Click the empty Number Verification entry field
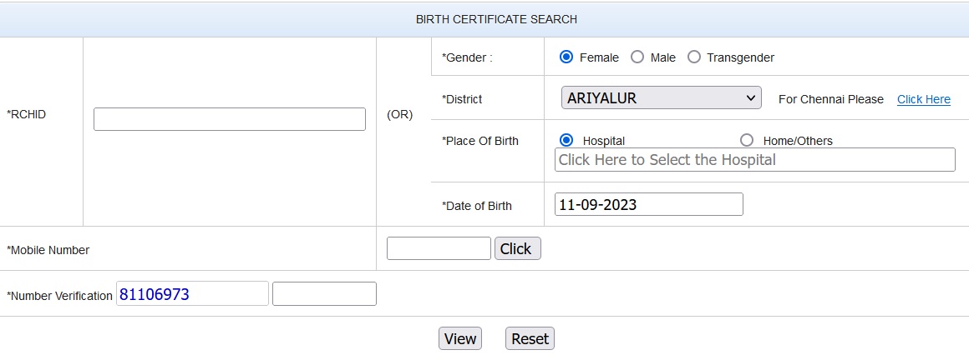Screen dimensions: 969x360 coord(324,294)
